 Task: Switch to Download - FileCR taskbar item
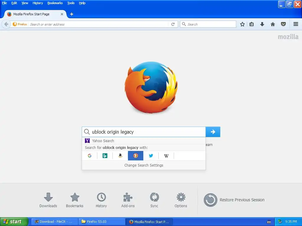point(55,222)
